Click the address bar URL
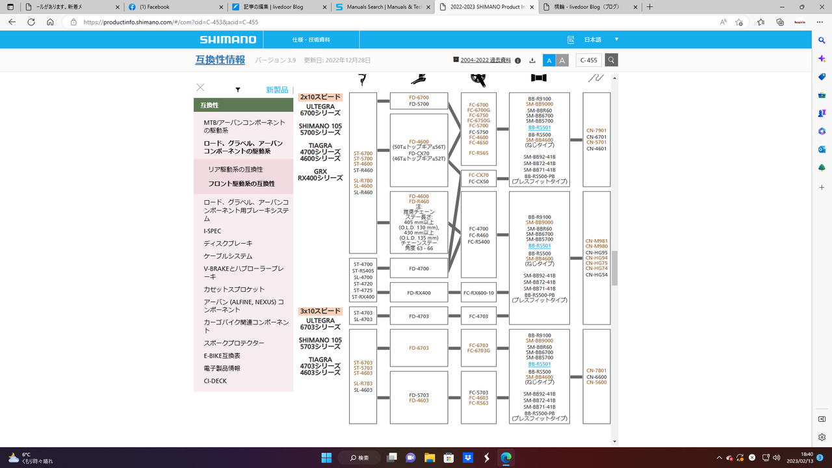832x468 pixels. click(x=171, y=22)
